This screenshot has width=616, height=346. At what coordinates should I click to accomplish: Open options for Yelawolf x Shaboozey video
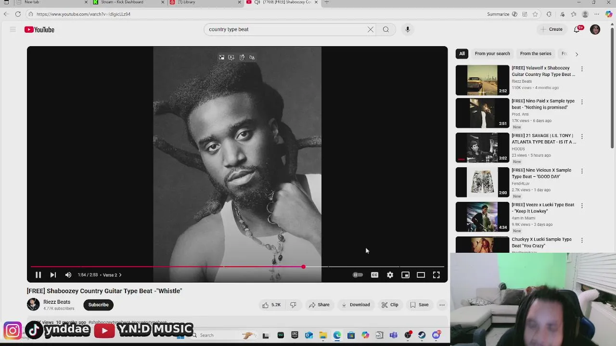582,69
